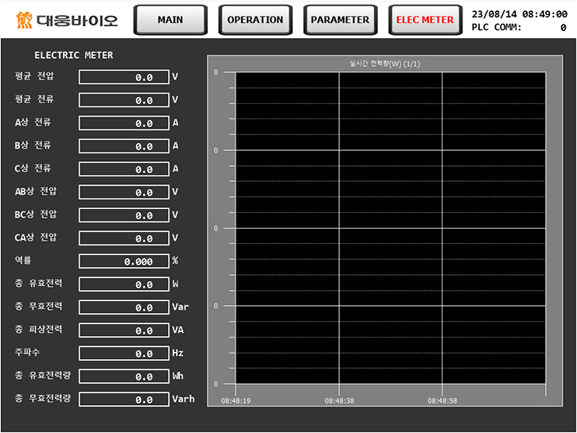
Task: Select the A상 전류 value field
Action: pos(124,123)
